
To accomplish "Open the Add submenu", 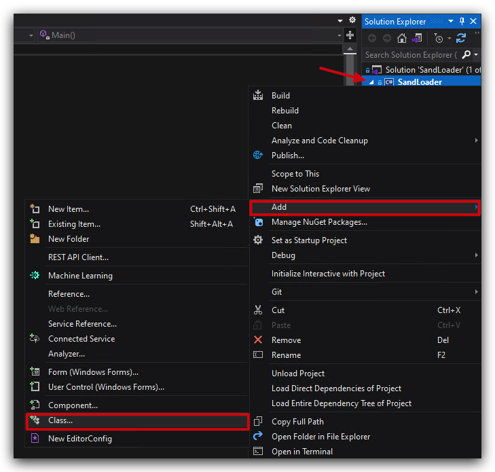I will pos(365,207).
